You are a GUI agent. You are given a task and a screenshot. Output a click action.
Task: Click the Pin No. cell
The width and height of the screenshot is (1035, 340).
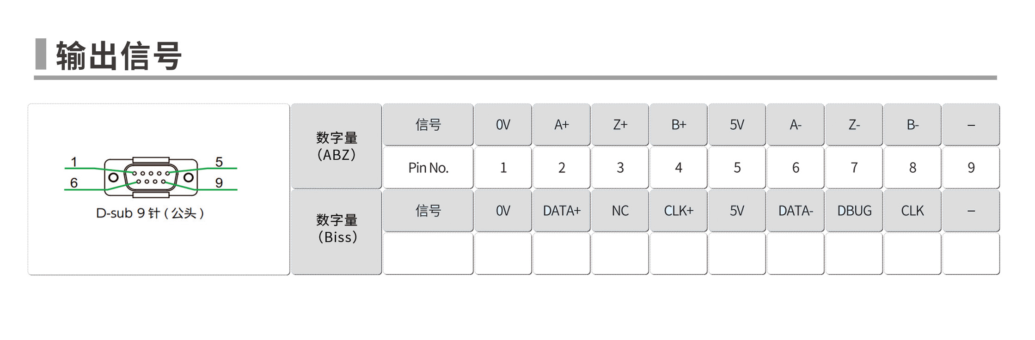click(x=428, y=168)
